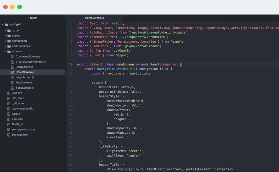Click the node_modules folder icon
279x172 pixels.
[x=9, y=46]
